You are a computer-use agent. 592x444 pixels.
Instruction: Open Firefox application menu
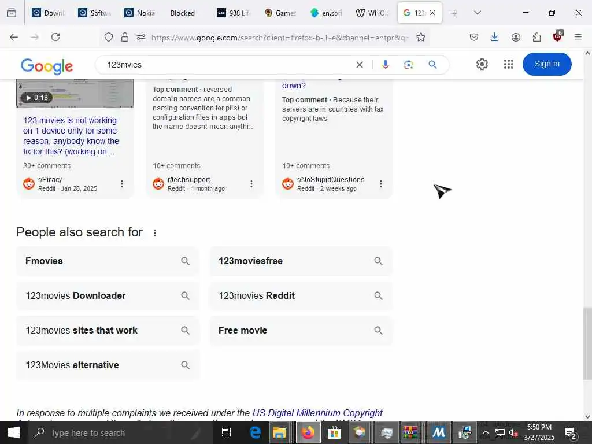pyautogui.click(x=578, y=37)
